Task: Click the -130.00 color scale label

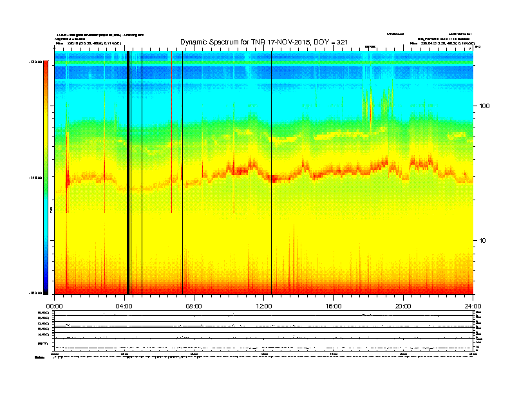Action: [35, 62]
